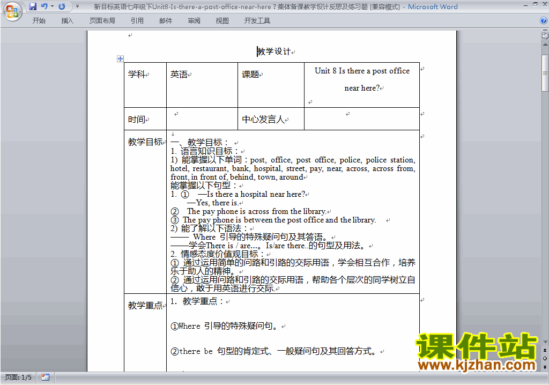Click the 中心发言人 table cell
The width and height of the screenshot is (549, 385).
[x=271, y=119]
